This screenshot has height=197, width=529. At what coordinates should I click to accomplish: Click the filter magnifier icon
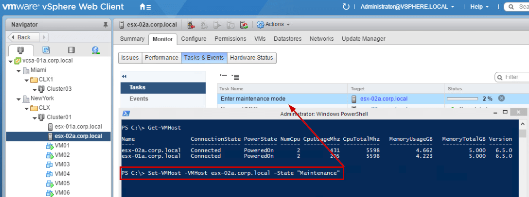(500, 77)
